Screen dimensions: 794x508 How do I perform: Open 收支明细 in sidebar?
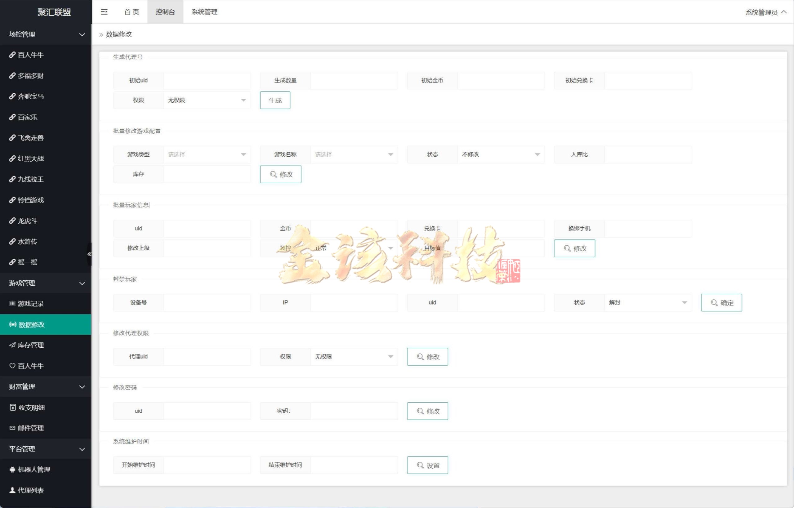(x=31, y=408)
